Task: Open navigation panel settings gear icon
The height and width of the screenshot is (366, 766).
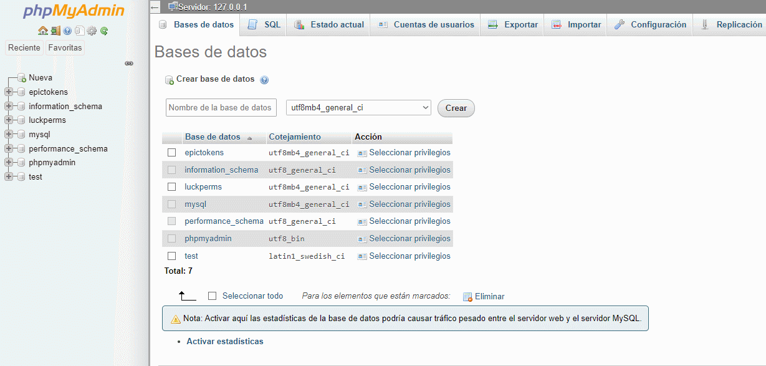Action: tap(92, 31)
